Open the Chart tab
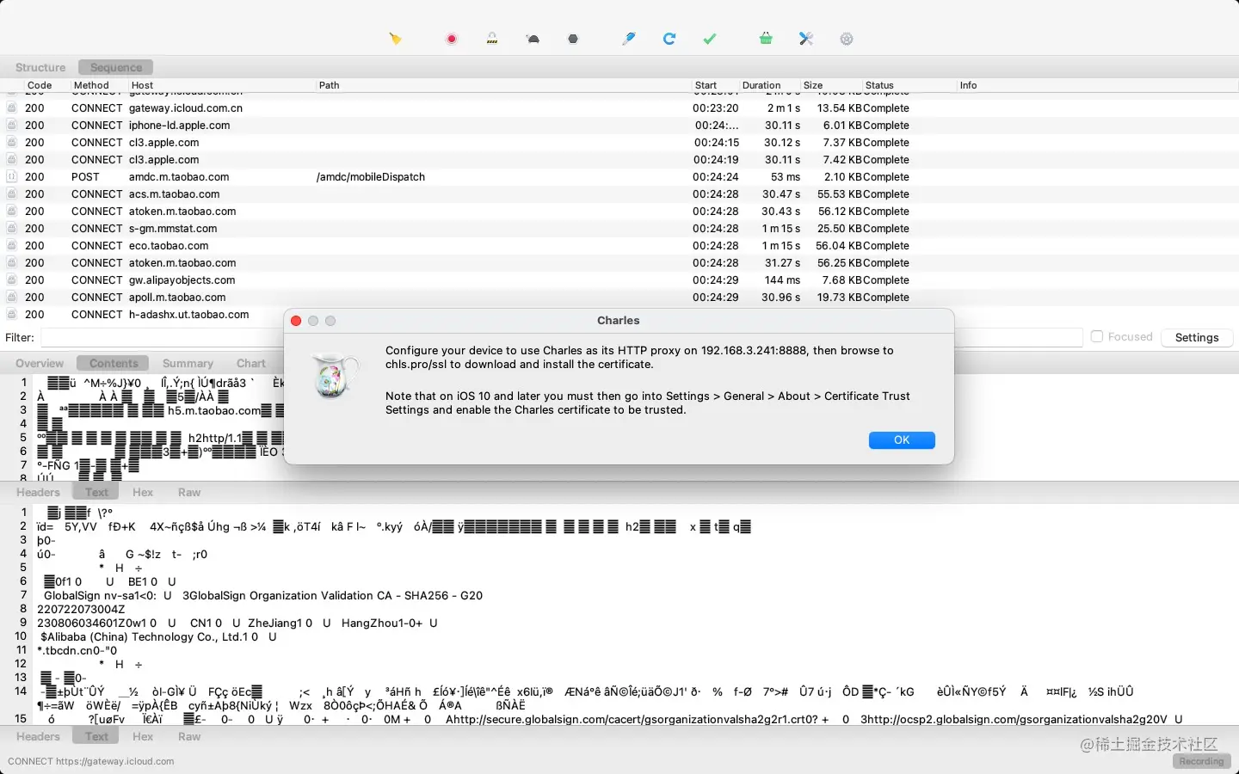Image resolution: width=1239 pixels, height=774 pixels. [x=251, y=364]
